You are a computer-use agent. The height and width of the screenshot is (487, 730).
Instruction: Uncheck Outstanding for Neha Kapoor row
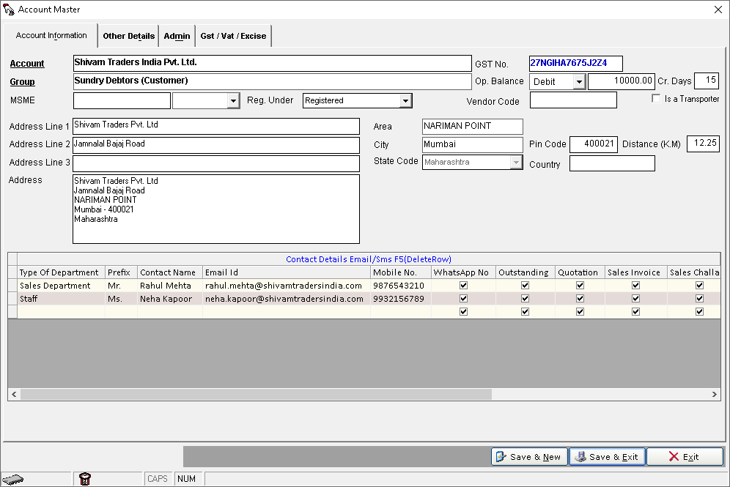(x=526, y=299)
